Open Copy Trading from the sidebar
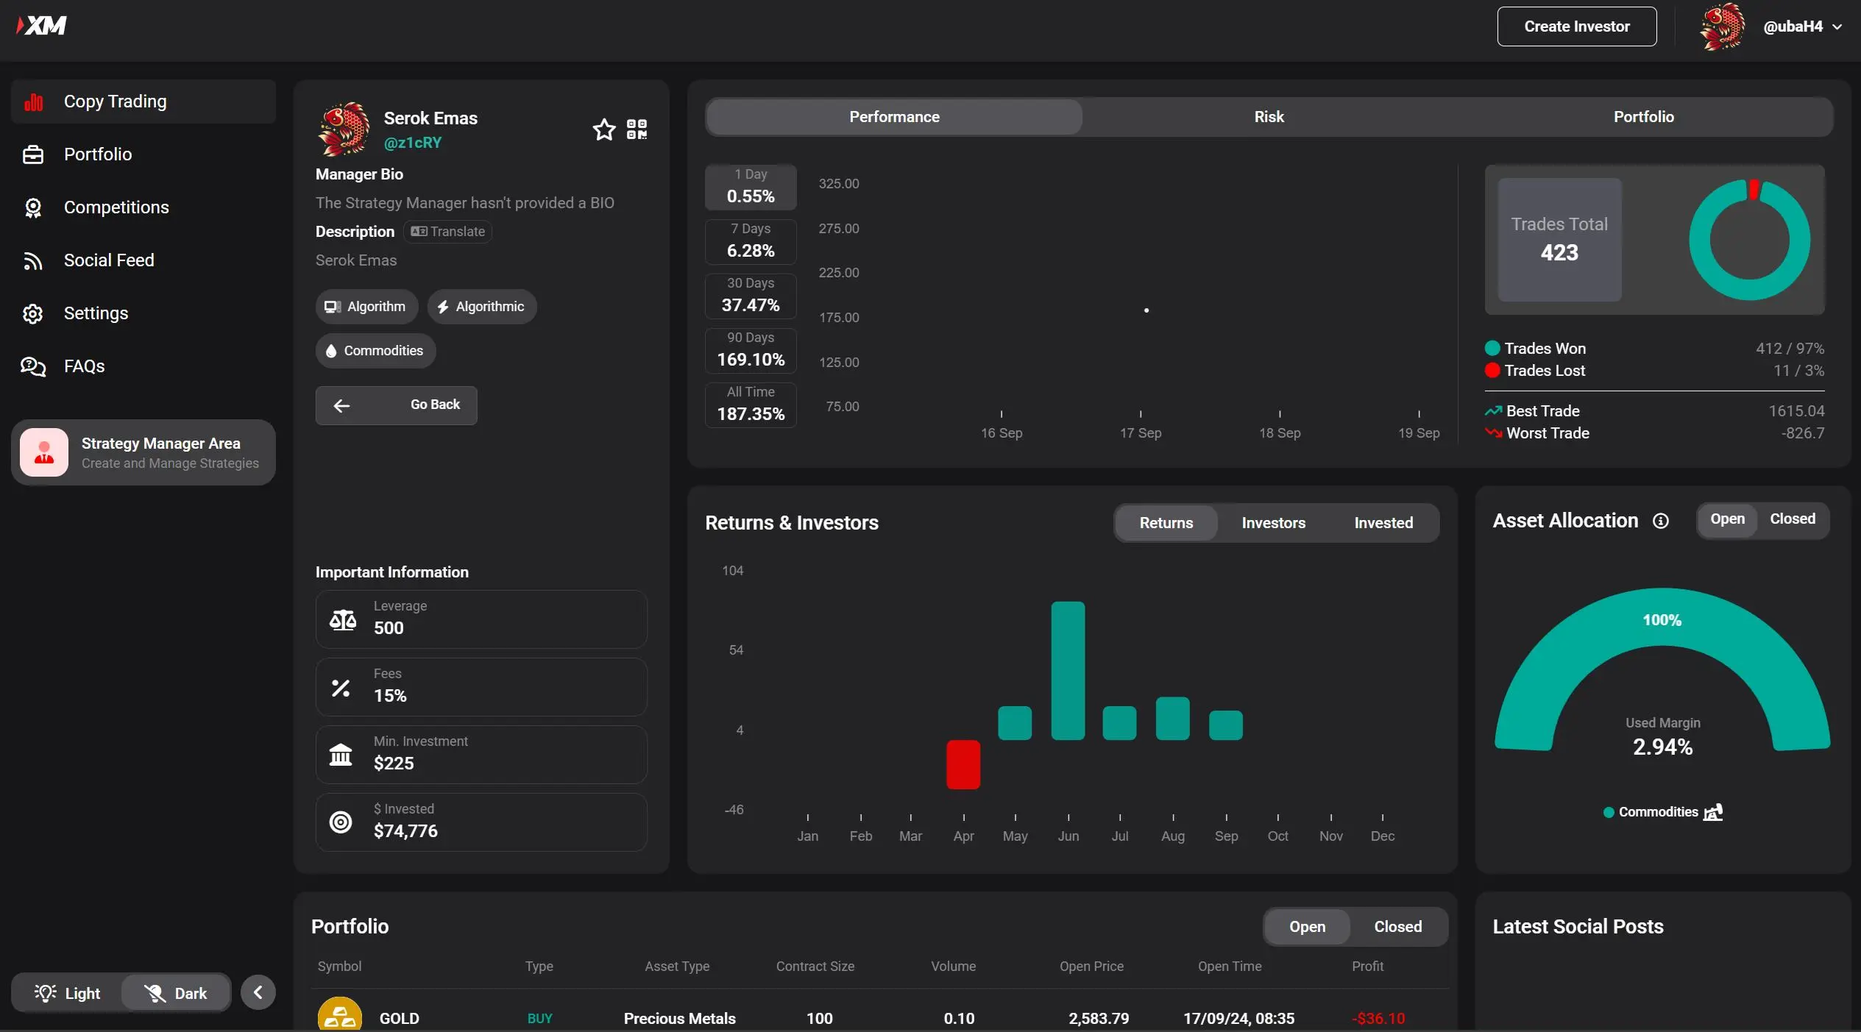 tap(143, 102)
